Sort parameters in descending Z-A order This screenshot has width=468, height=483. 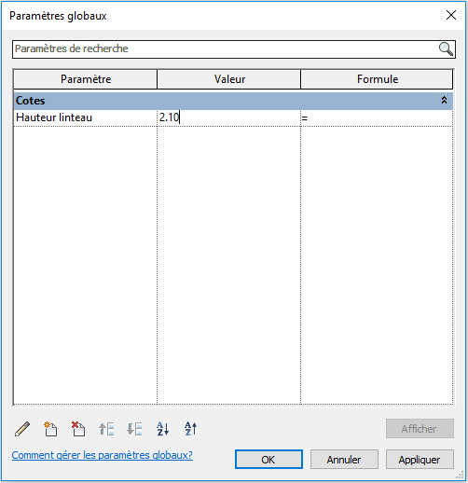click(191, 429)
